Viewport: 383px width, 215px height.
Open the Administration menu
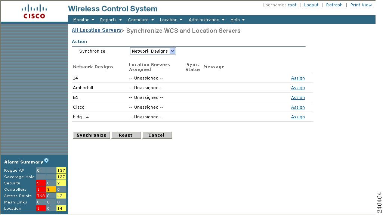point(206,20)
